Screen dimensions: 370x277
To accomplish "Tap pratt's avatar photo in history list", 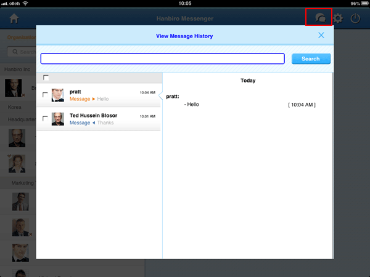I will pos(58,95).
